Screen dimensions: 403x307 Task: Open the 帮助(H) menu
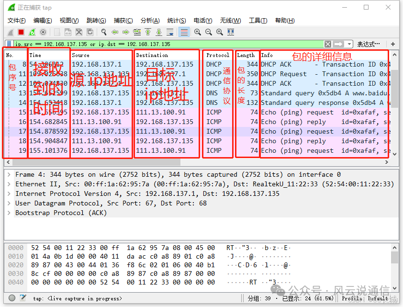click(285, 21)
